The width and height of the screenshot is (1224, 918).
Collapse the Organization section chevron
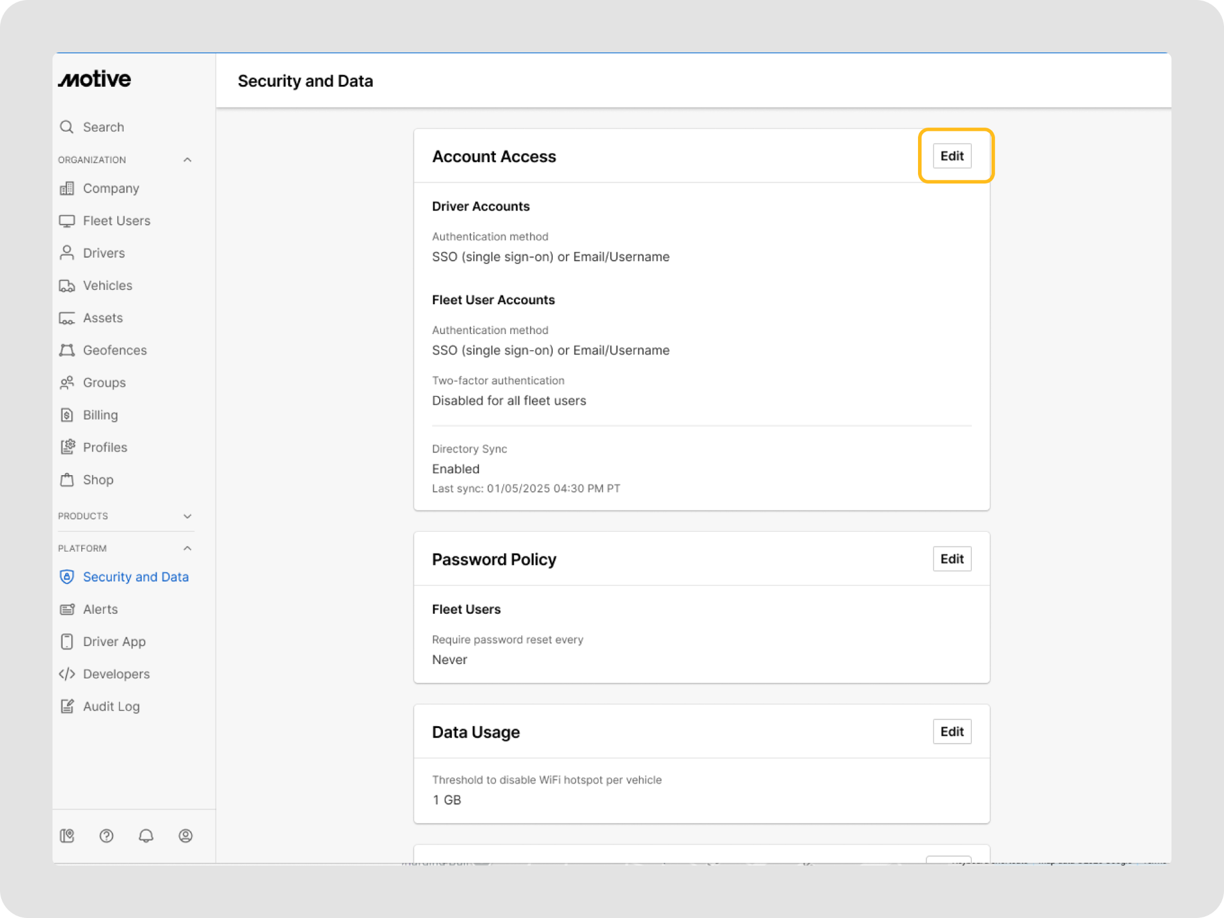pos(187,160)
